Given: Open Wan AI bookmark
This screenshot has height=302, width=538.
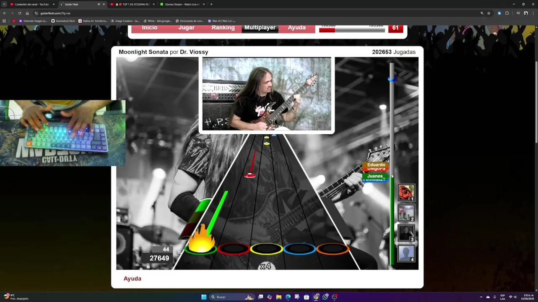Looking at the screenshot, I should click(222, 21).
